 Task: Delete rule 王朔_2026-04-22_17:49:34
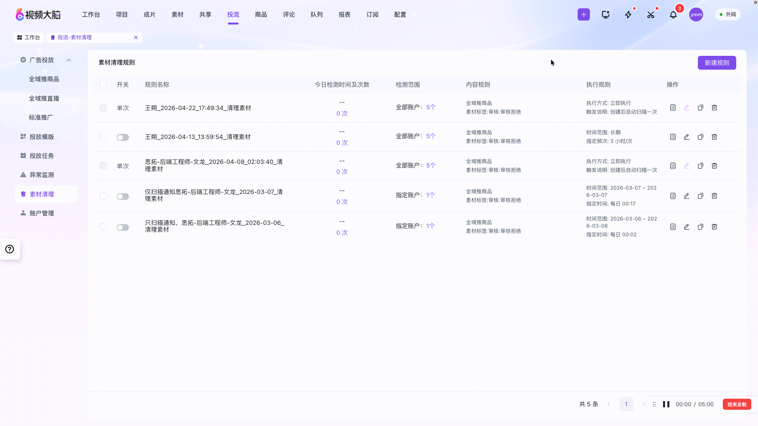click(x=714, y=108)
